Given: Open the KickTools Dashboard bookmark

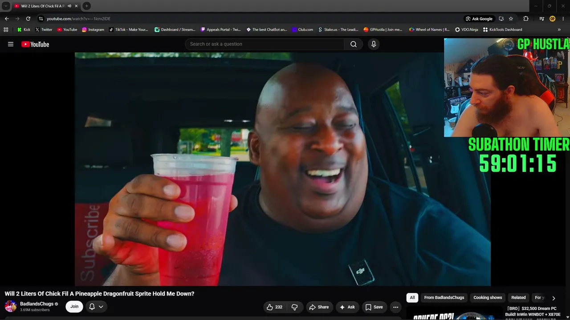Looking at the screenshot, I should pos(502,30).
